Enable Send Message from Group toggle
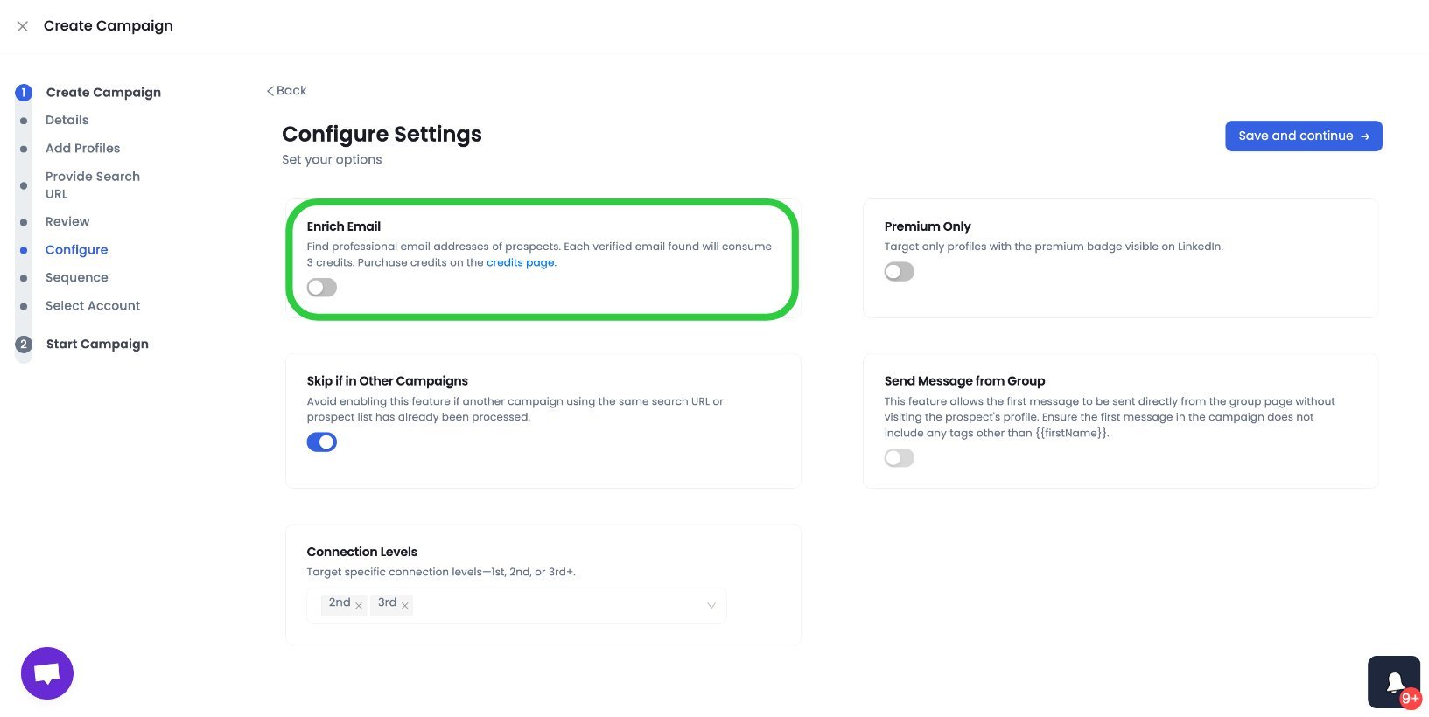 coord(900,458)
